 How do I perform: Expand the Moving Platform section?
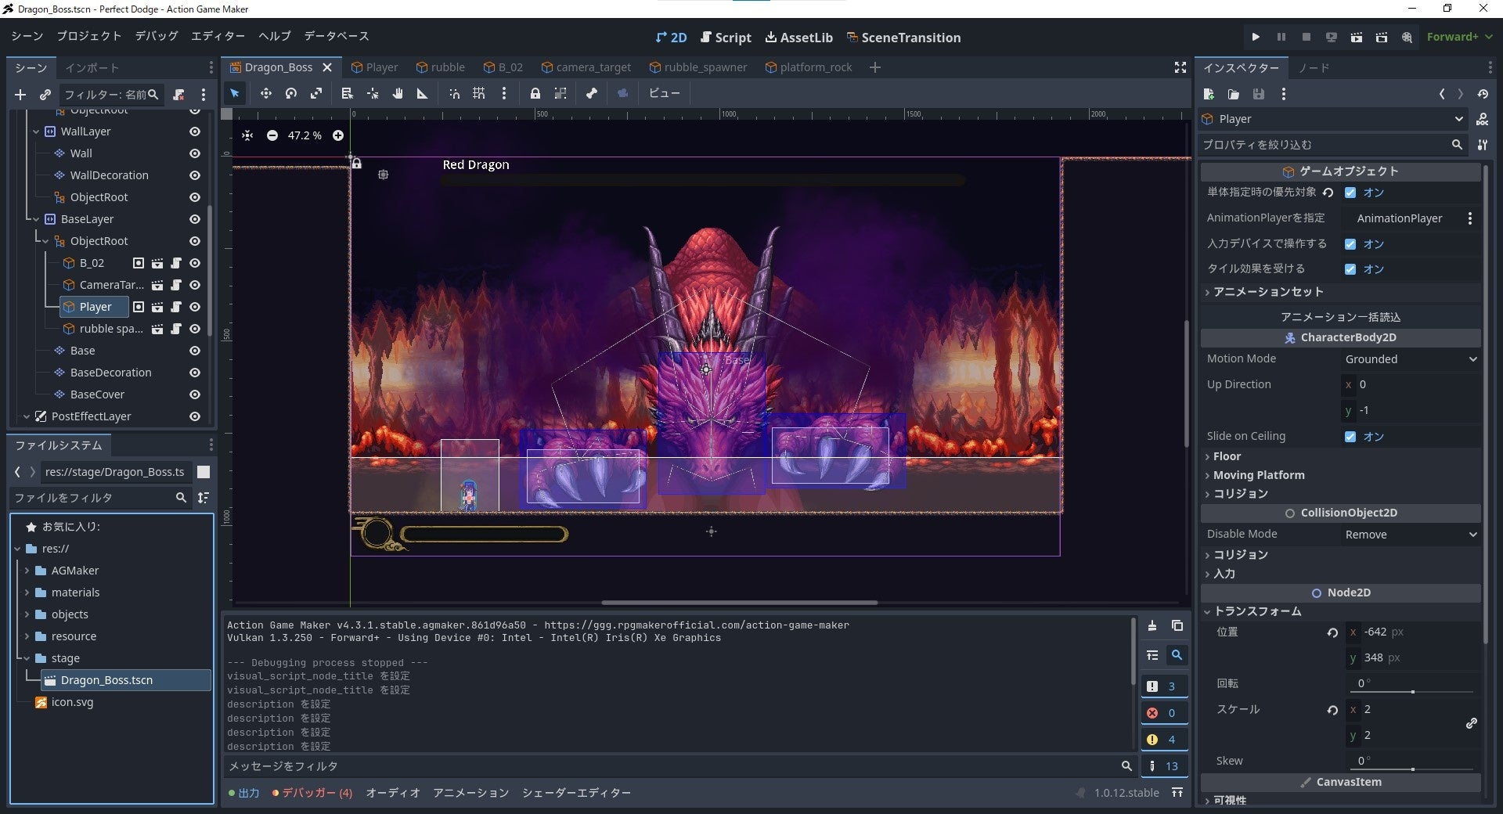tap(1259, 475)
